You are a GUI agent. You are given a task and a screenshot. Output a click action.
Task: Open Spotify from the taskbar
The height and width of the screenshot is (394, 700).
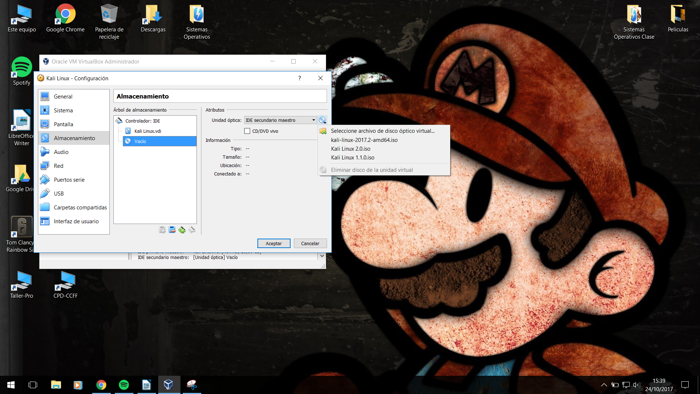pos(124,385)
